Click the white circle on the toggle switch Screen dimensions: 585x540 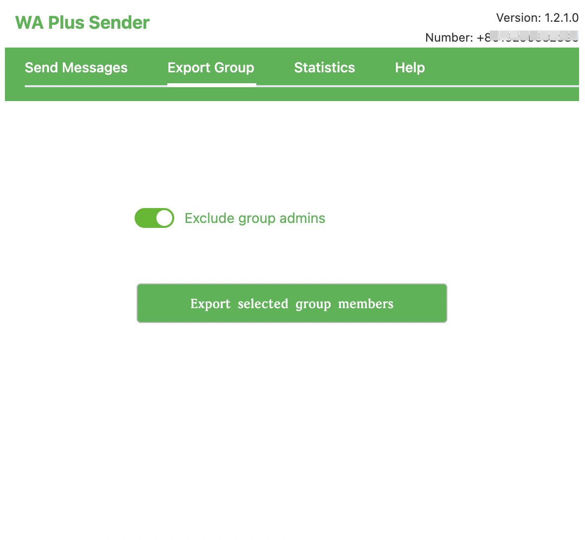coord(164,218)
